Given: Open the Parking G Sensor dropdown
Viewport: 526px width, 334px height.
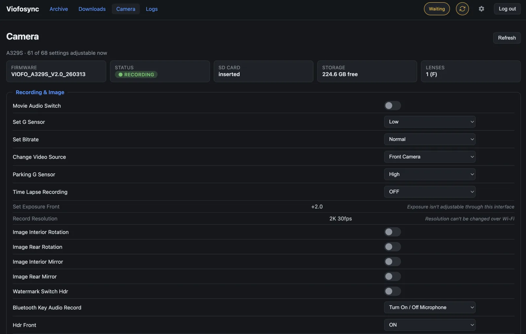Looking at the screenshot, I should (430, 174).
